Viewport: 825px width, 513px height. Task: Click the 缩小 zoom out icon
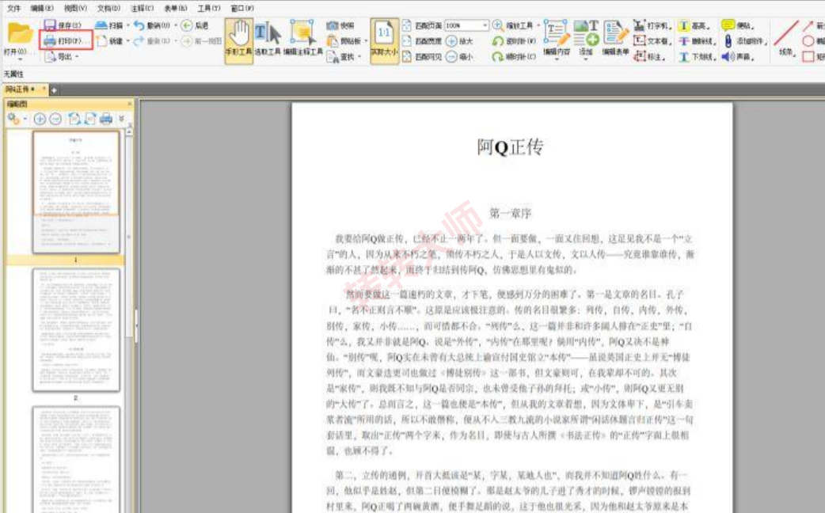coord(451,56)
